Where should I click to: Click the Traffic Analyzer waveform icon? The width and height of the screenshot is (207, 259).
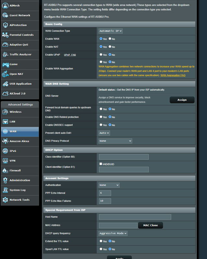click(5, 54)
